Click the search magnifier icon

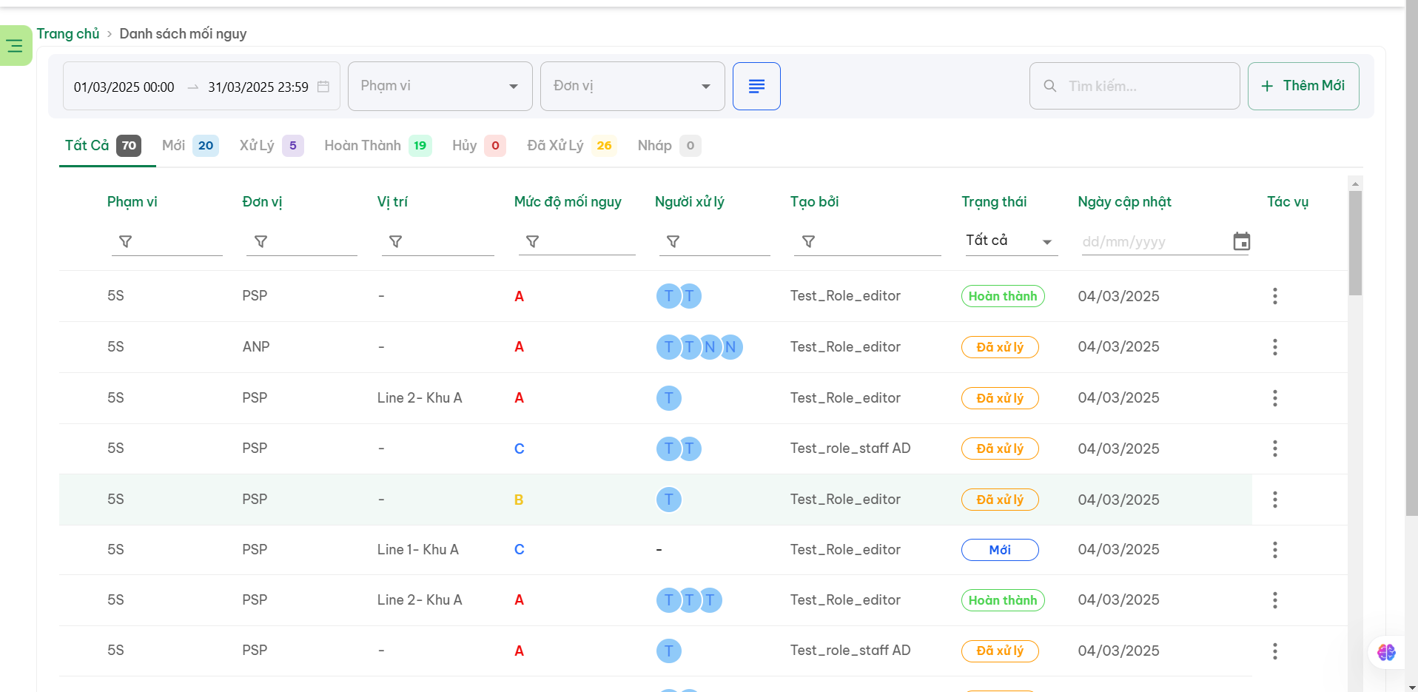[x=1049, y=86]
